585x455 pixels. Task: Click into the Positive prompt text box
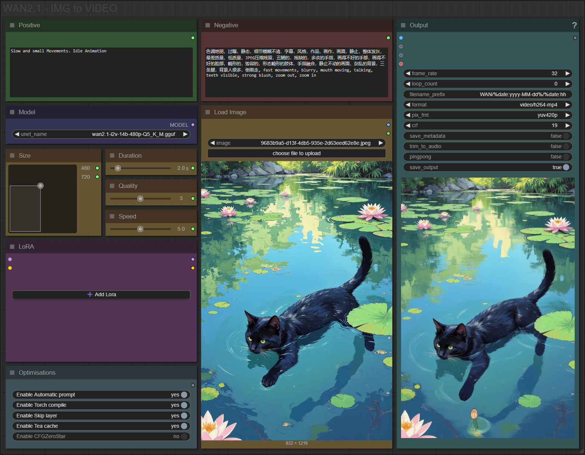coord(101,72)
